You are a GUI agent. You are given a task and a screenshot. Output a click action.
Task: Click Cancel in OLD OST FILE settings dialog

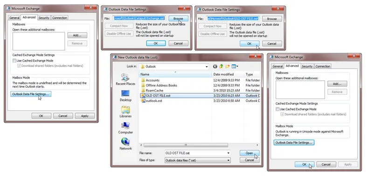tap(272, 43)
